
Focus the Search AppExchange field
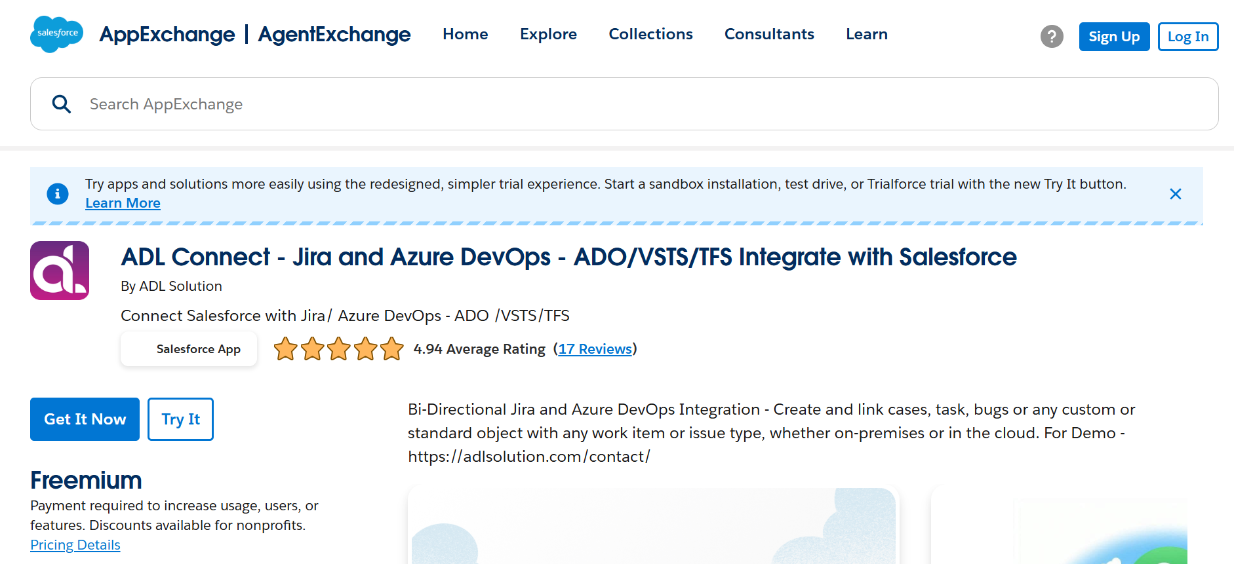[x=624, y=104]
